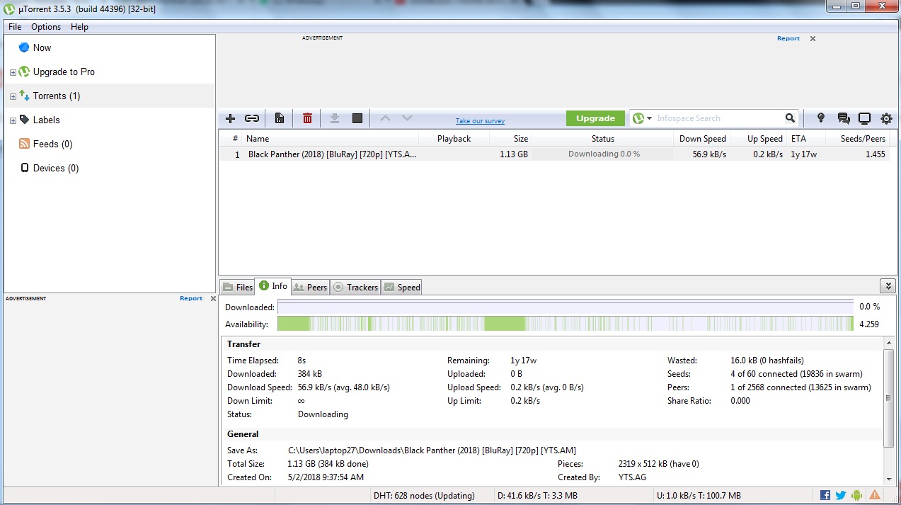Click U: 1.0 kB/s upload status entry
901x505 pixels.
pos(699,496)
